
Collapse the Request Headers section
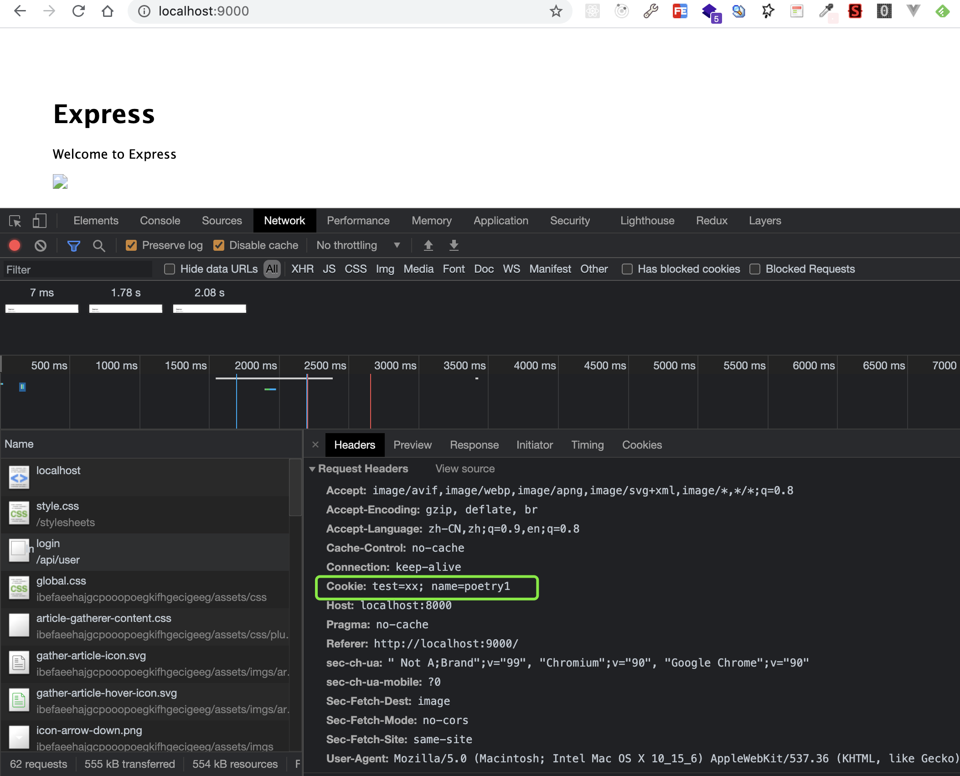click(313, 469)
